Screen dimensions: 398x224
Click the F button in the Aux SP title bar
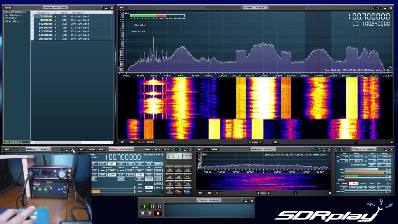point(207,150)
